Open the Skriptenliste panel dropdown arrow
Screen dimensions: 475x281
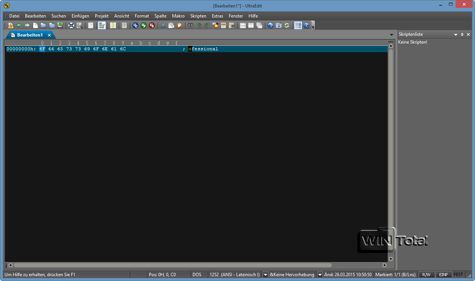pos(456,34)
